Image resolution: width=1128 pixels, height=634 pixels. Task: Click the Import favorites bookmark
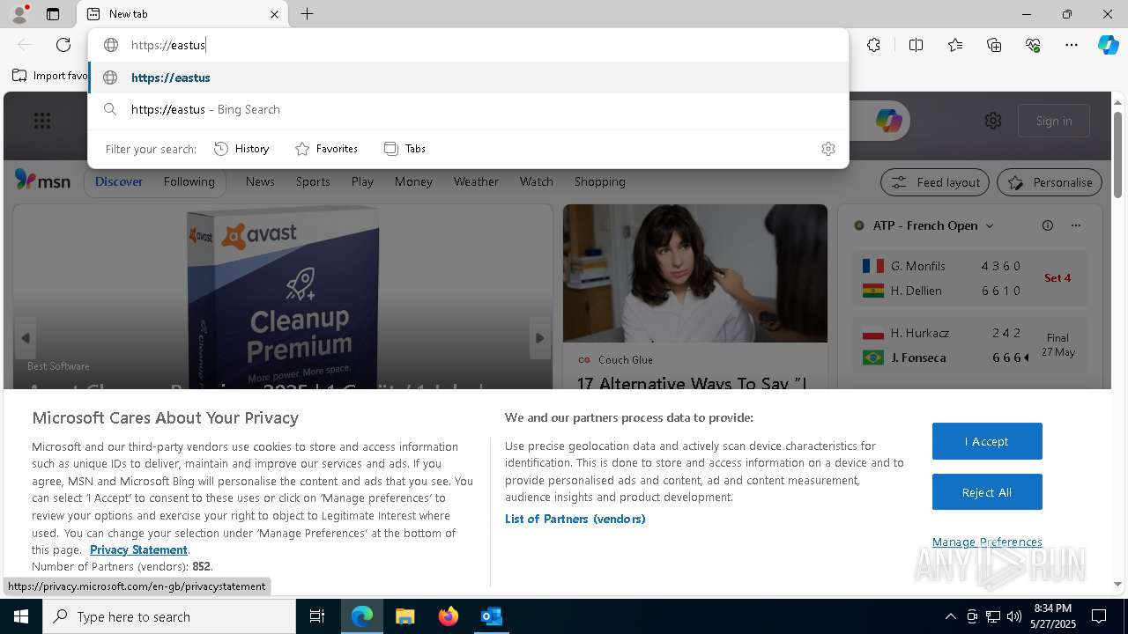click(49, 76)
